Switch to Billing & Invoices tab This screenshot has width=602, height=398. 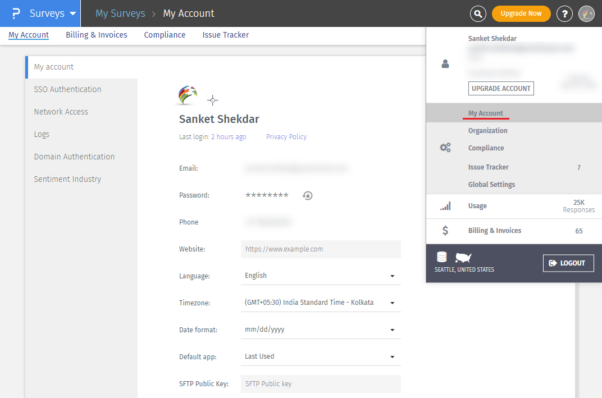tap(97, 35)
